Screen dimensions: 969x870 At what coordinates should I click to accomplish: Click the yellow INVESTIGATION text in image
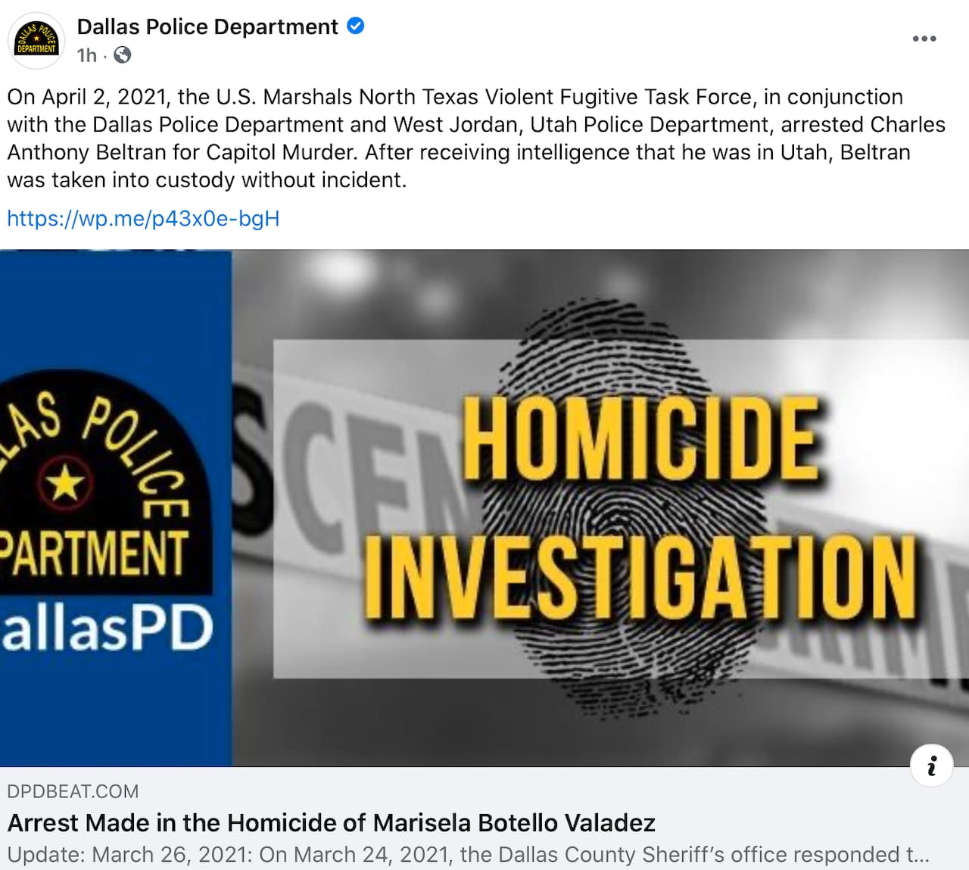640,575
